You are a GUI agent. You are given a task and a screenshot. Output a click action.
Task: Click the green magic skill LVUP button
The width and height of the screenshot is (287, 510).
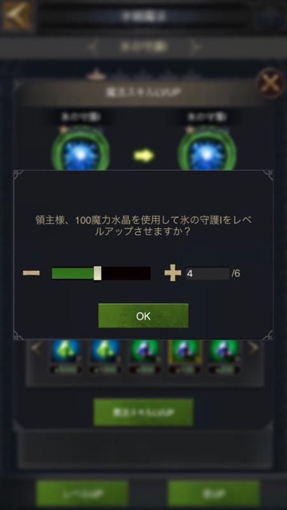143,412
